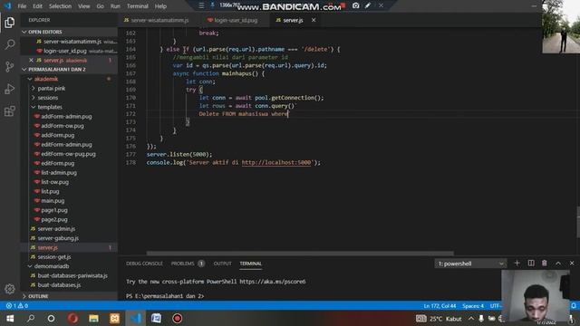Click the Bandicam draw pencil icon
This screenshot has width=580, height=326.
(368, 5)
